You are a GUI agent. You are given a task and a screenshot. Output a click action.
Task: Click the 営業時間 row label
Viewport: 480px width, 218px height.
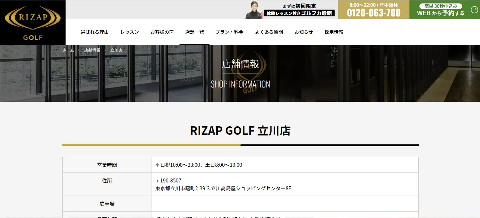pyautogui.click(x=107, y=165)
